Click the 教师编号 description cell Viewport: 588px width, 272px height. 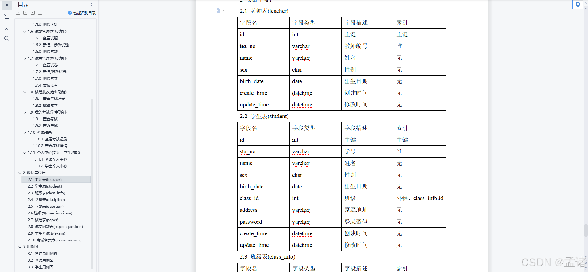coord(368,46)
